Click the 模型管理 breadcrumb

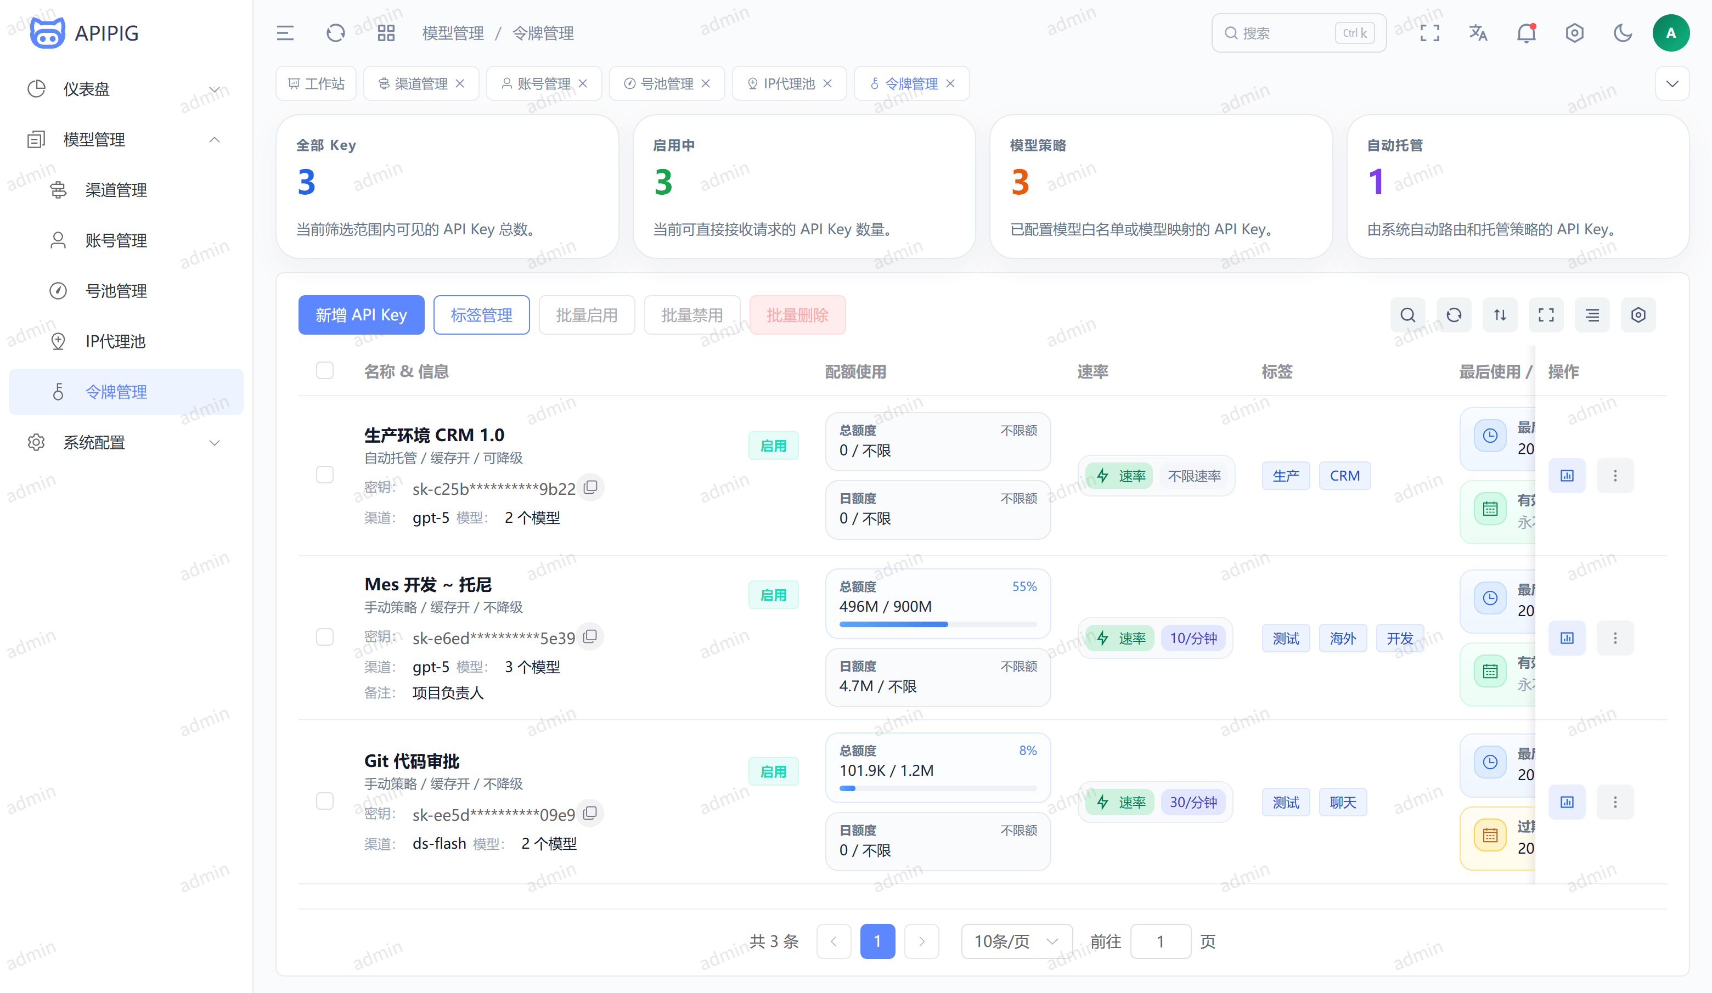click(453, 33)
